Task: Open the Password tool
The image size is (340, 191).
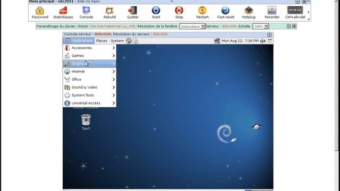Action: [40, 12]
